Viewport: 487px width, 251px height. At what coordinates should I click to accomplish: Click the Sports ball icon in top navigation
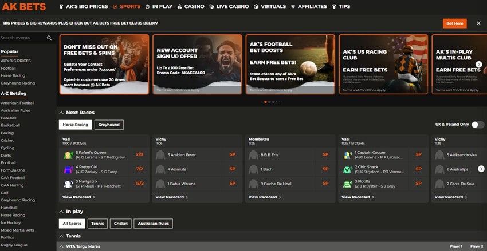pos(115,6)
